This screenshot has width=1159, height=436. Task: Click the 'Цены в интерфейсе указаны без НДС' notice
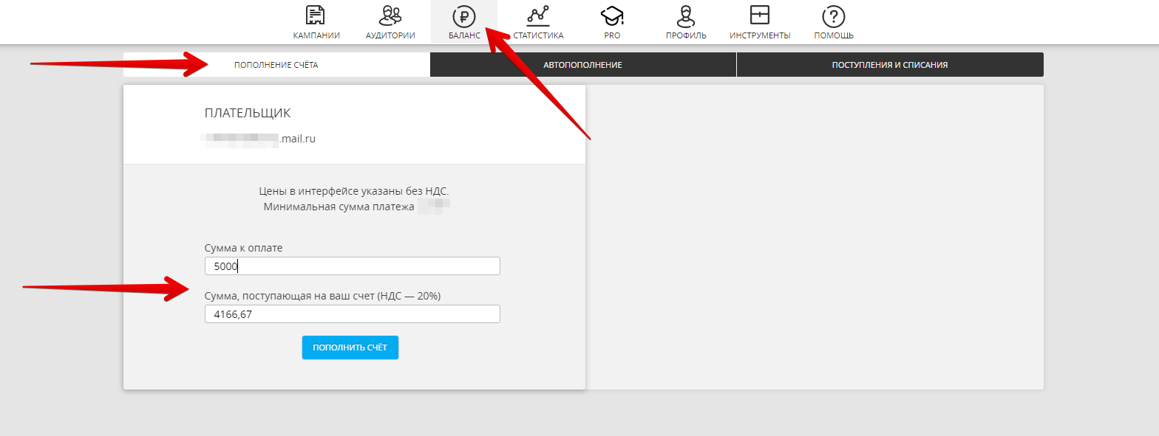[354, 191]
